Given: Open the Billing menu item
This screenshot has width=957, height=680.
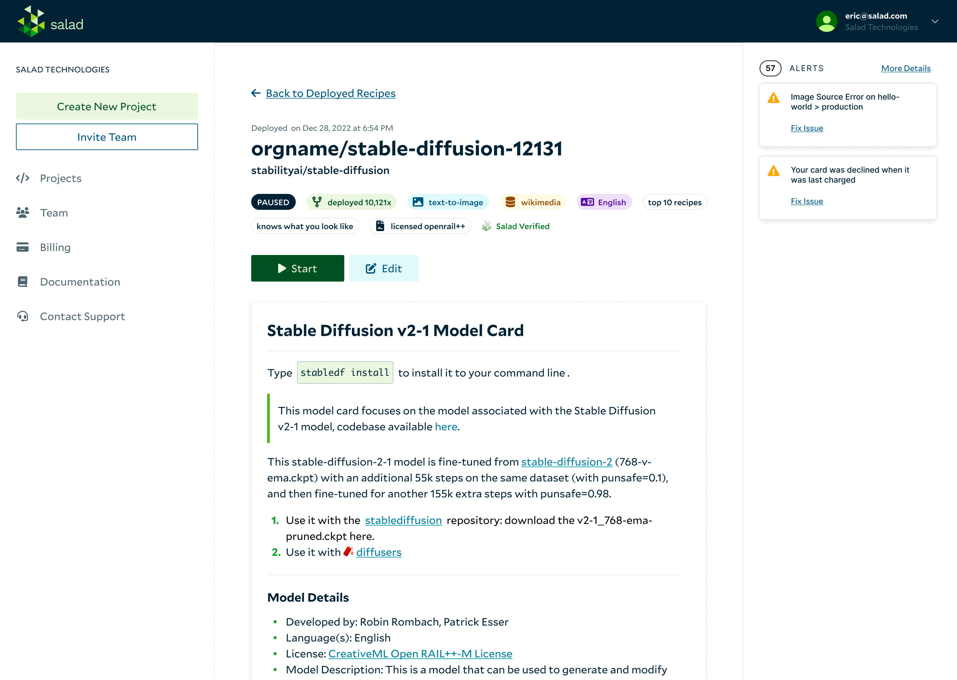Looking at the screenshot, I should click(55, 247).
